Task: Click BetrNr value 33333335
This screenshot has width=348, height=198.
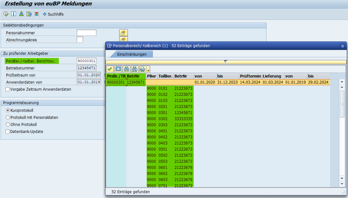Action: 183,119
